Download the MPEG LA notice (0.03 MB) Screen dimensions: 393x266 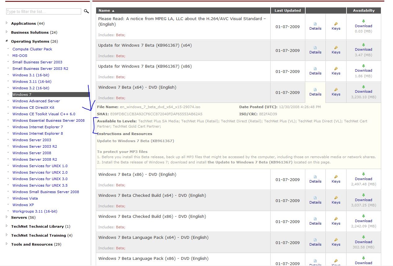364,26
